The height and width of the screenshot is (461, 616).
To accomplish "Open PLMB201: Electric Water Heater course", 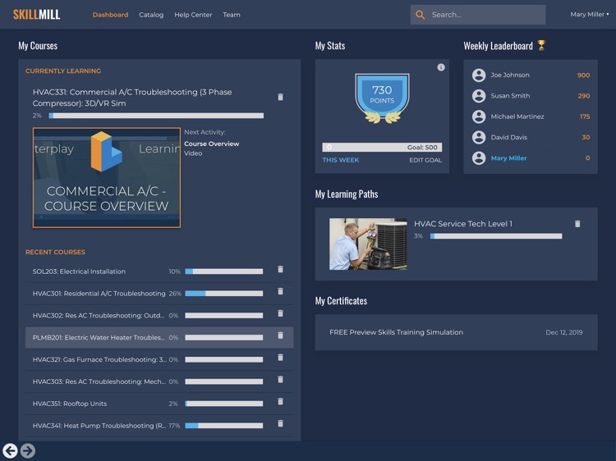I will coord(99,337).
